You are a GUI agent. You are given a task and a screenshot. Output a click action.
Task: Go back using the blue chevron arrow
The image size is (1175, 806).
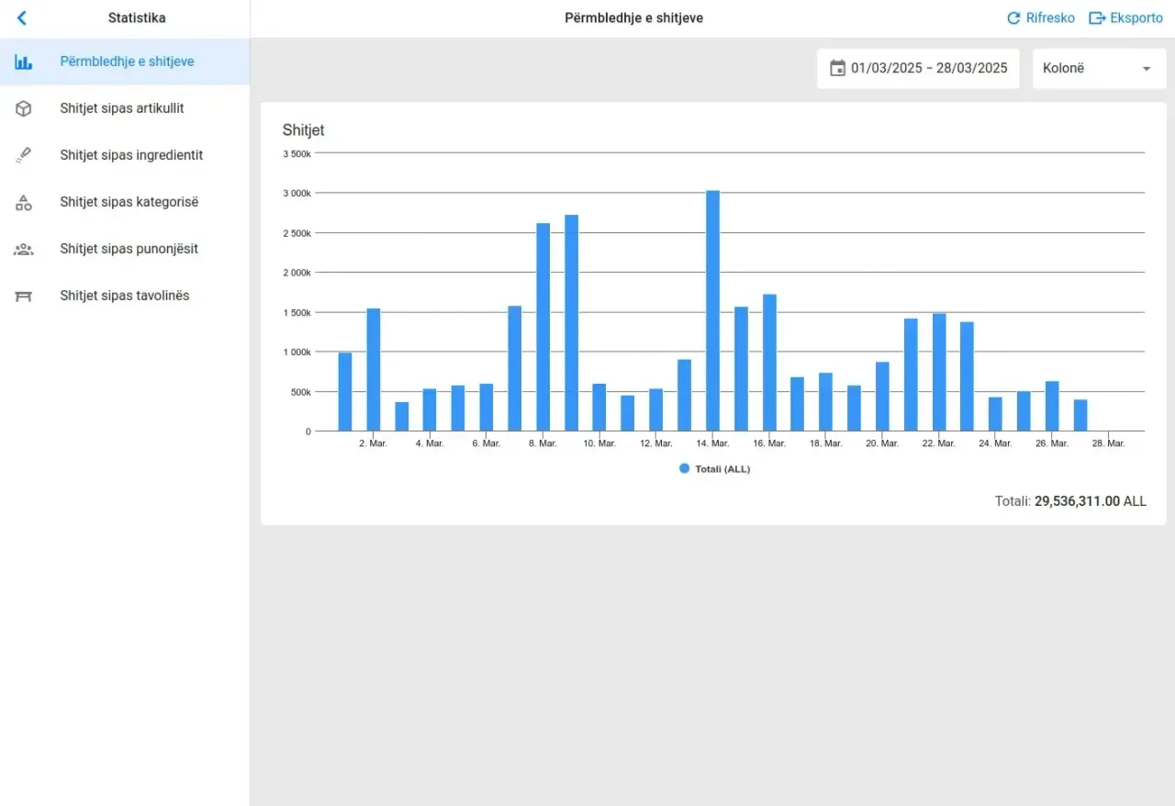pyautogui.click(x=22, y=17)
